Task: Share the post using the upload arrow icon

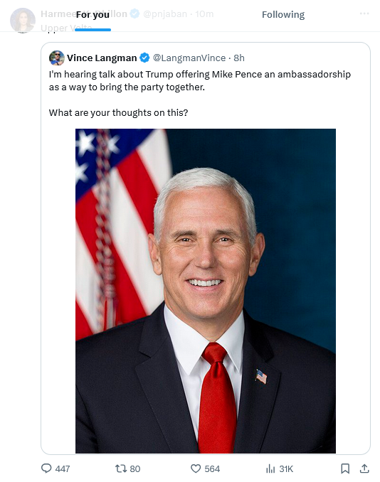Action: (364, 468)
